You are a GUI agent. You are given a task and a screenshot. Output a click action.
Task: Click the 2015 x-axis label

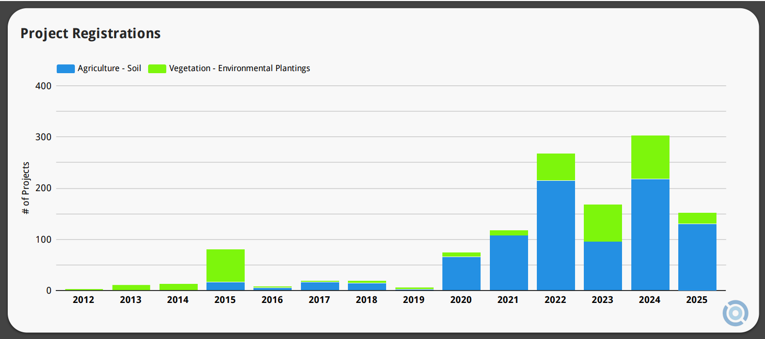tap(225, 300)
